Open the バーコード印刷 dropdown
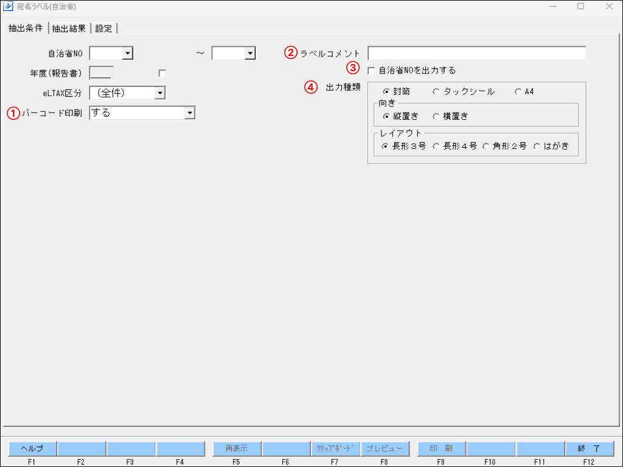 190,113
